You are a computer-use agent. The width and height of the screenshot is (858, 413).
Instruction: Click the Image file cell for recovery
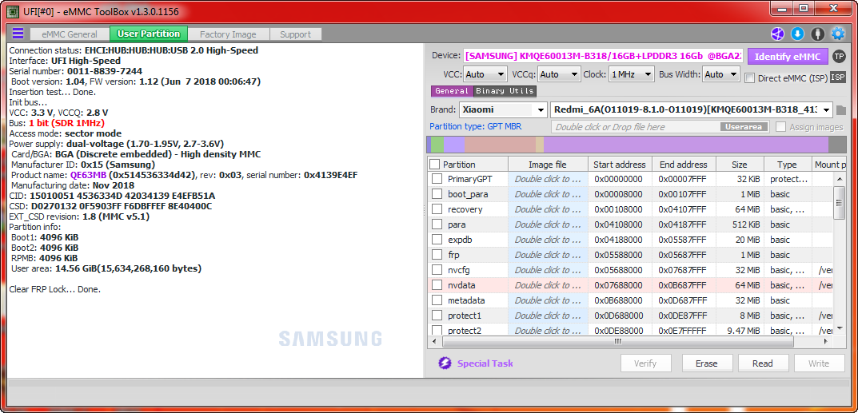click(x=548, y=209)
